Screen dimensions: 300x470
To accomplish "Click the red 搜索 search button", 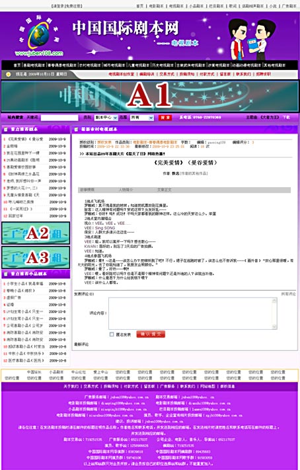I will coord(165,118).
